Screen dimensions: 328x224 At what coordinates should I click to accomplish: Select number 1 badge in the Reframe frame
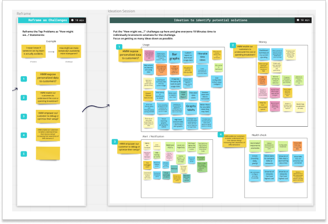click(x=23, y=79)
